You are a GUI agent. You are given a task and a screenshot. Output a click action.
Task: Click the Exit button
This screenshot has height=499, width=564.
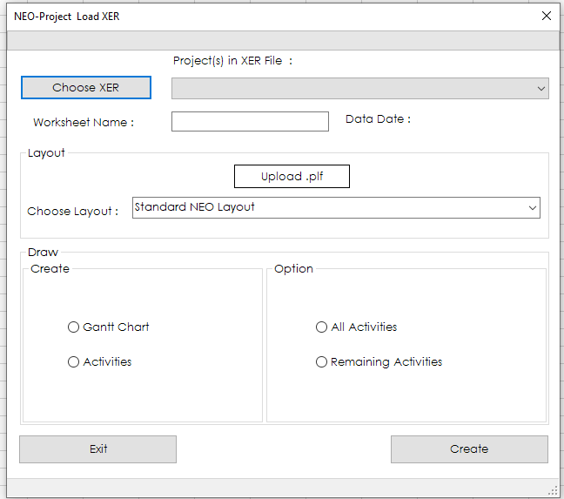(x=97, y=449)
